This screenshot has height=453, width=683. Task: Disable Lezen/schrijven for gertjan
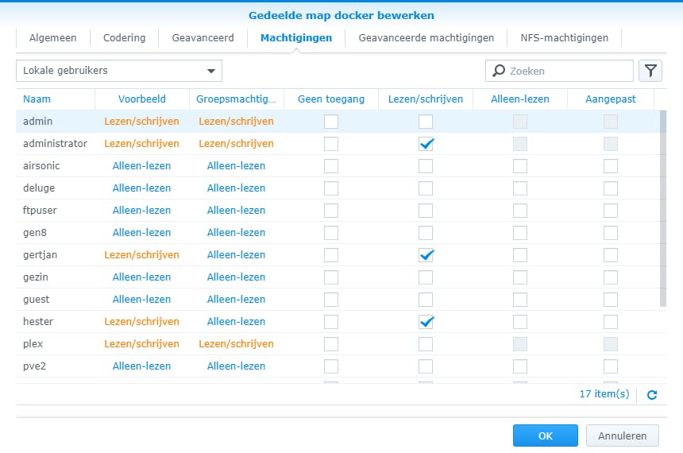426,255
